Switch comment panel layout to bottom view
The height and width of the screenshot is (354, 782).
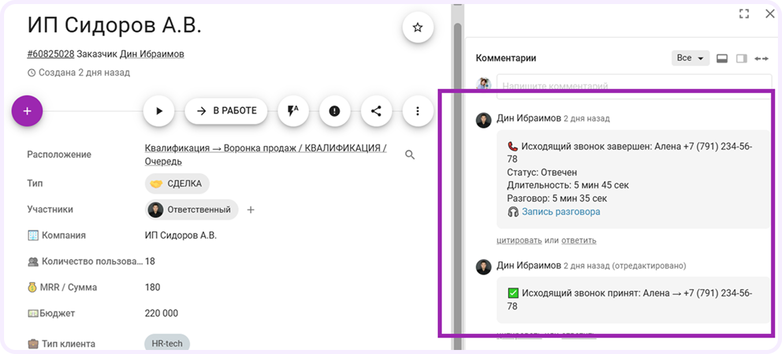722,58
